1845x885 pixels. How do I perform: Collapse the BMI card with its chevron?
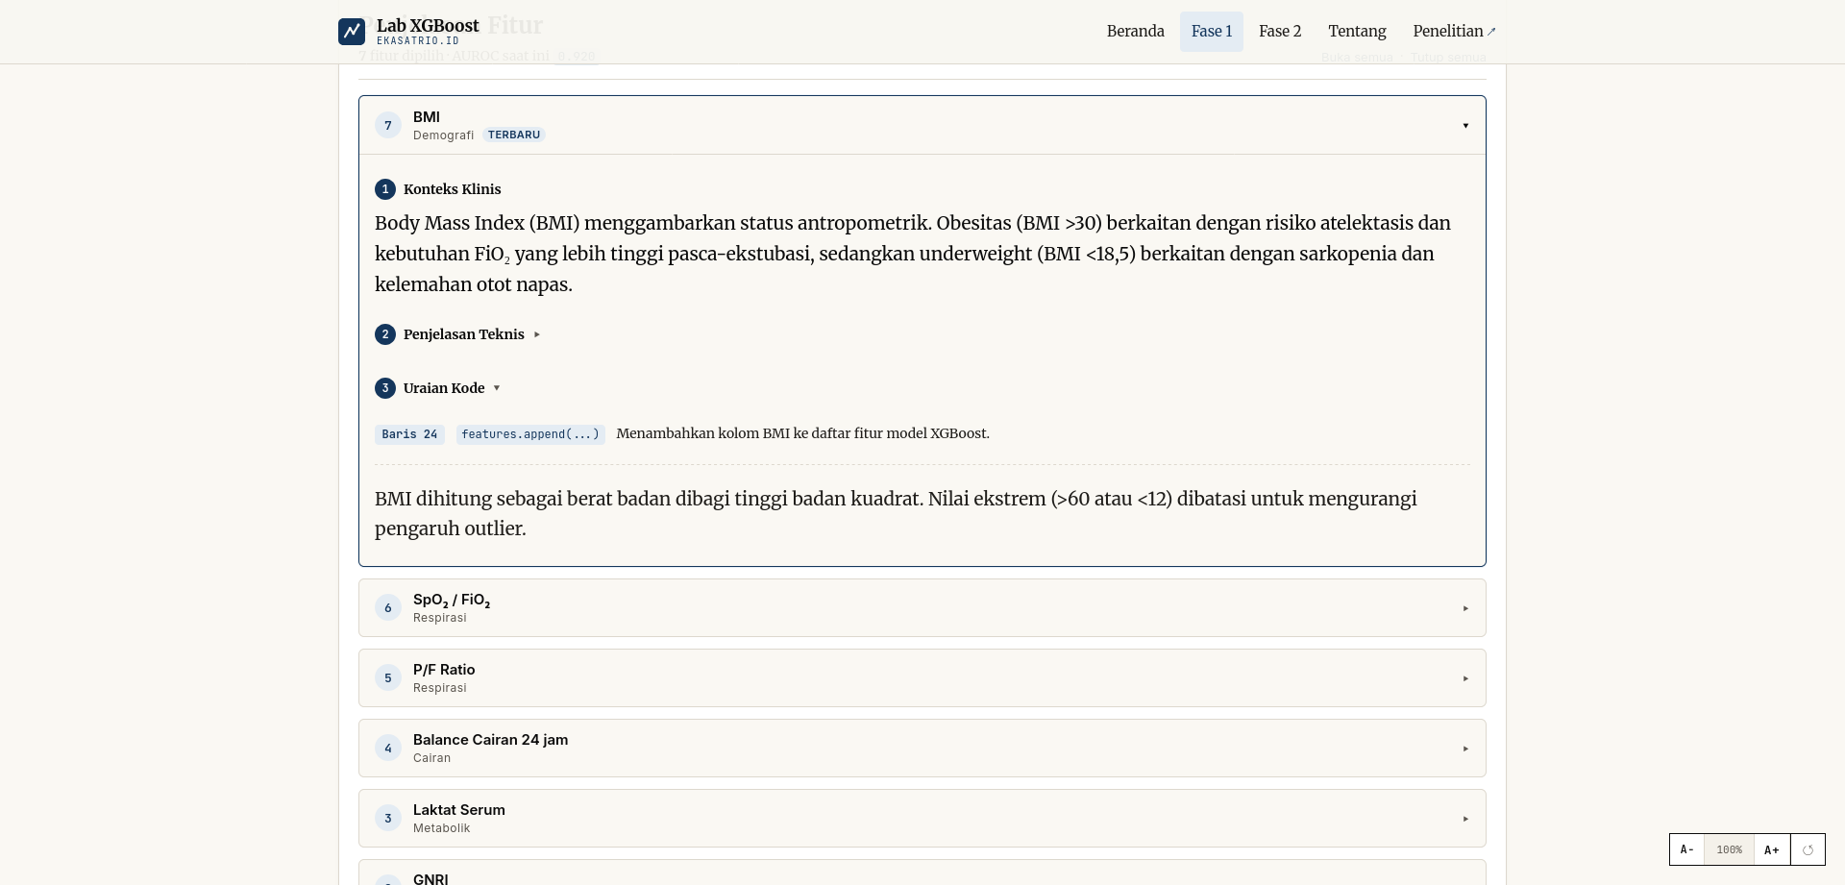pos(1465,126)
